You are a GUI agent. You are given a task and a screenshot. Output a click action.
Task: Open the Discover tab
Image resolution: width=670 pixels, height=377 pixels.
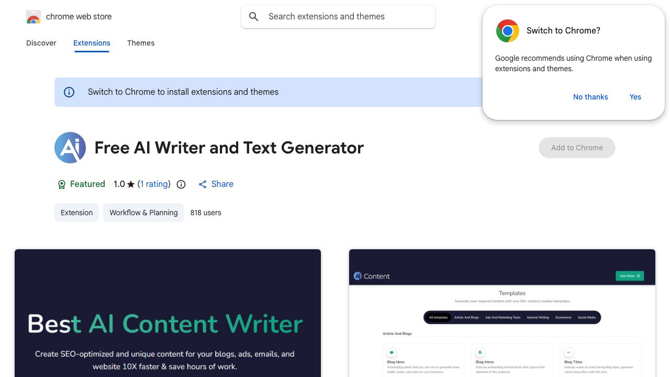(41, 43)
